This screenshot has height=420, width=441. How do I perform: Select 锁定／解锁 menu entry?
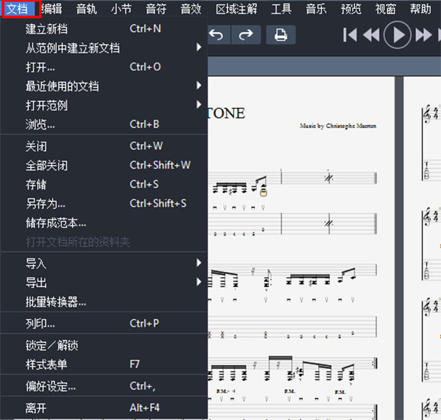click(x=104, y=346)
